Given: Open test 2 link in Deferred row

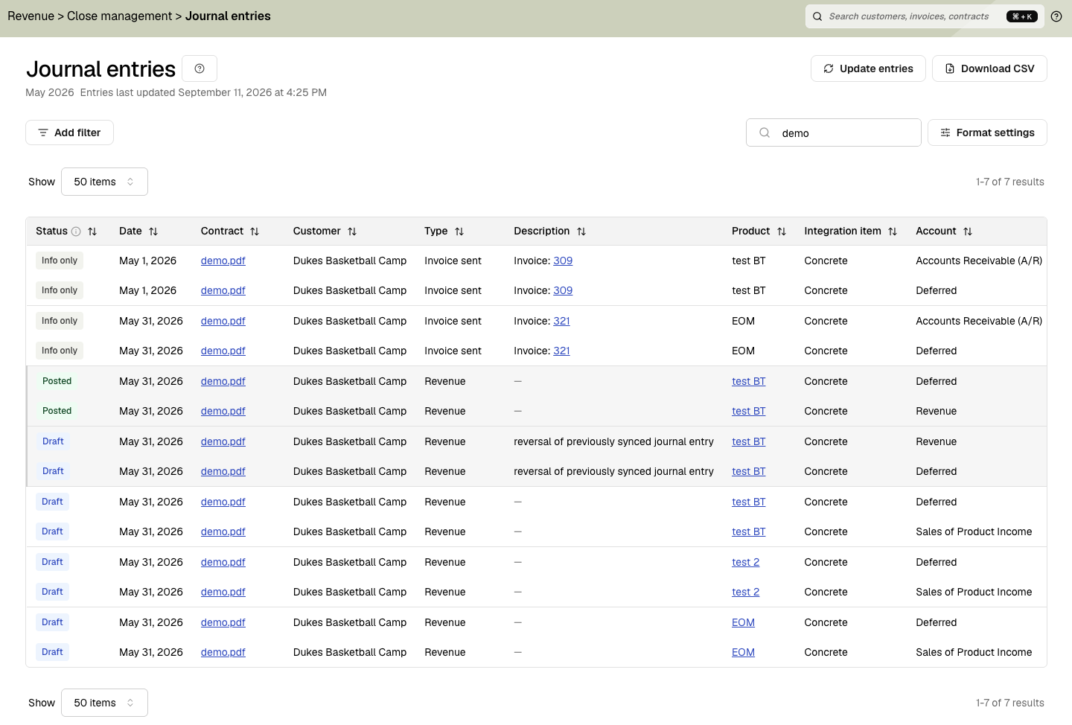Looking at the screenshot, I should (x=745, y=562).
